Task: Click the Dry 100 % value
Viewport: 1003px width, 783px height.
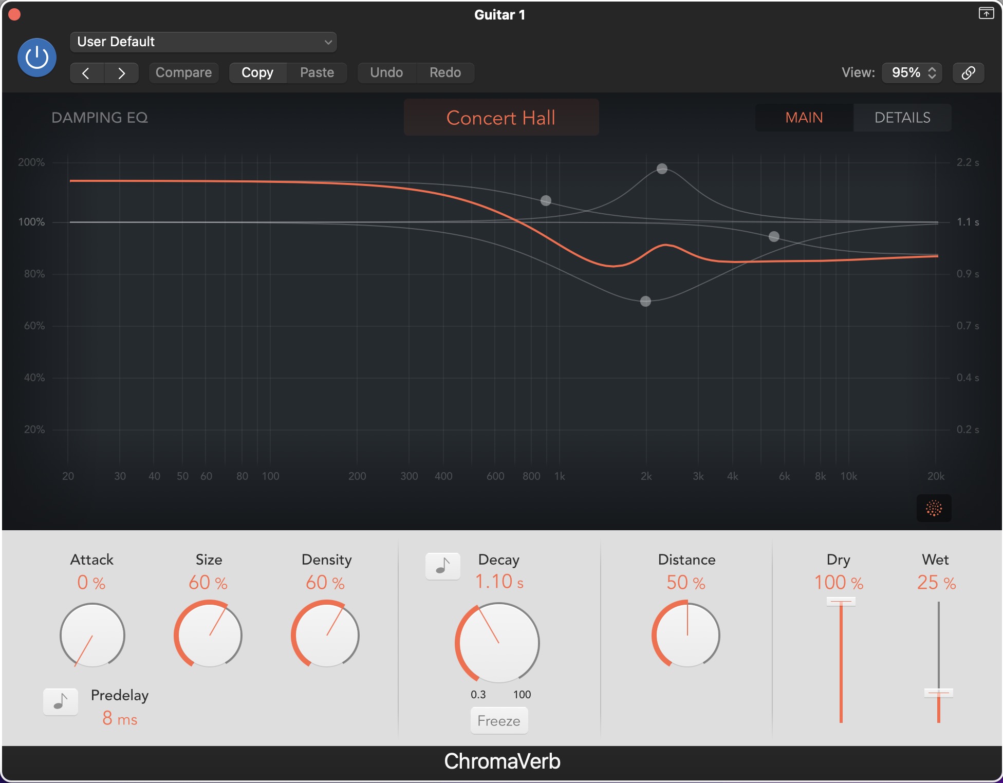Action: pyautogui.click(x=839, y=583)
